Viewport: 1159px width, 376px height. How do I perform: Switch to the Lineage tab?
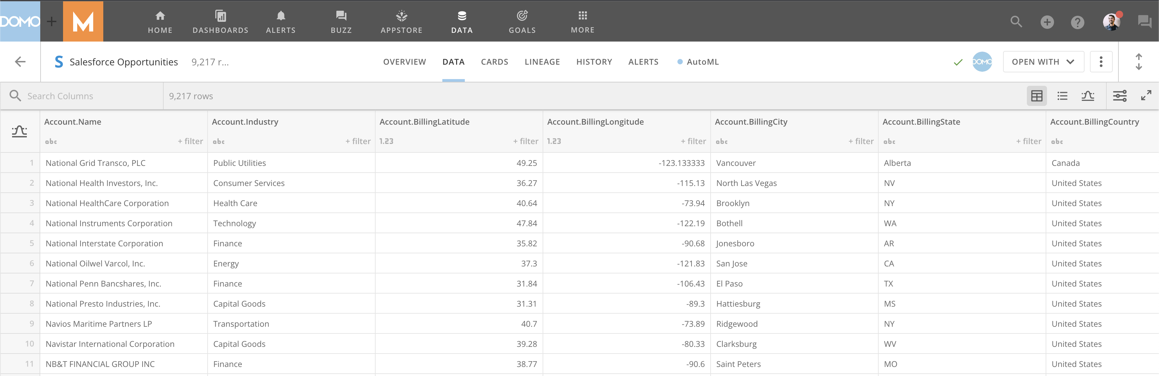click(x=542, y=62)
